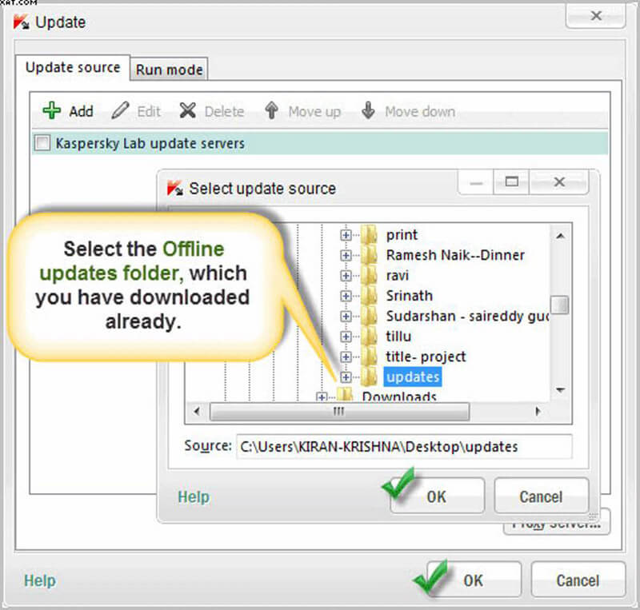This screenshot has height=610, width=640.
Task: Select the Sudarshan - saireddy folder name
Action: [468, 317]
